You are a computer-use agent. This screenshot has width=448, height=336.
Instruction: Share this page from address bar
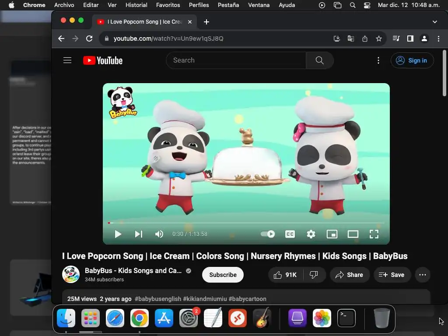(364, 38)
